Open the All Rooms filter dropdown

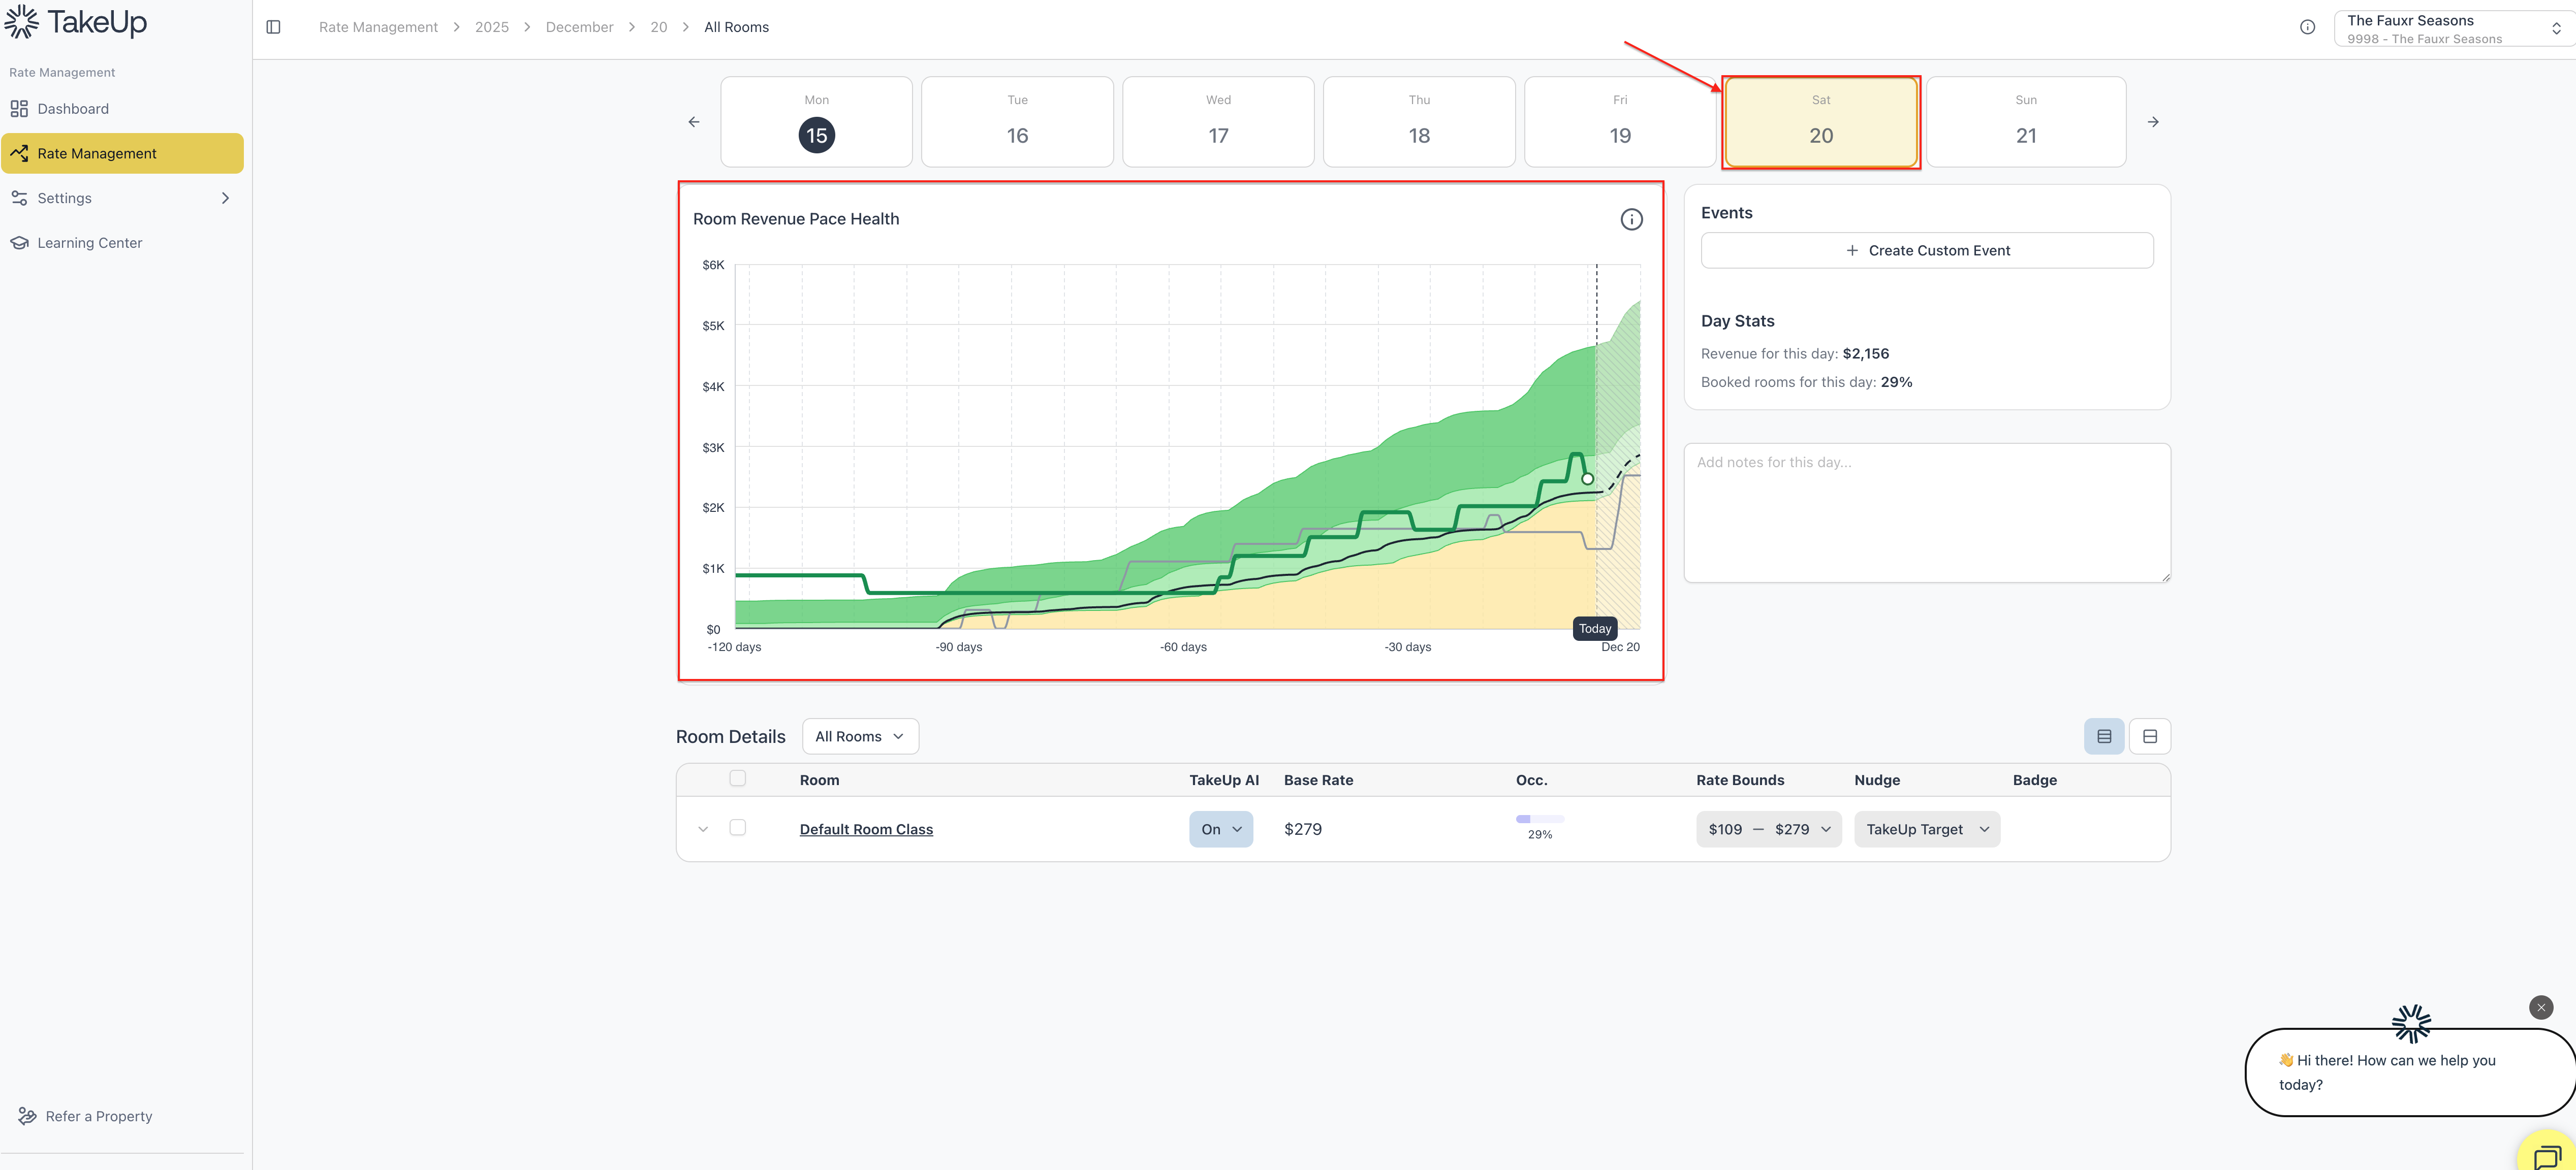(860, 736)
